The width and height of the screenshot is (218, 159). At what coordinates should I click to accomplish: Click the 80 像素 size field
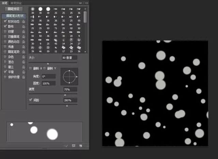[69, 58]
